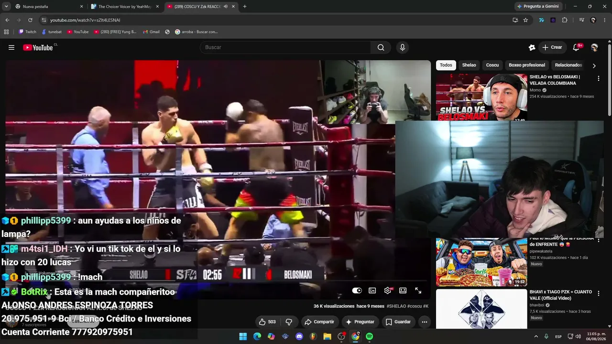The height and width of the screenshot is (344, 612).
Task: Switch to The Choicer Voicer tab
Action: click(125, 7)
